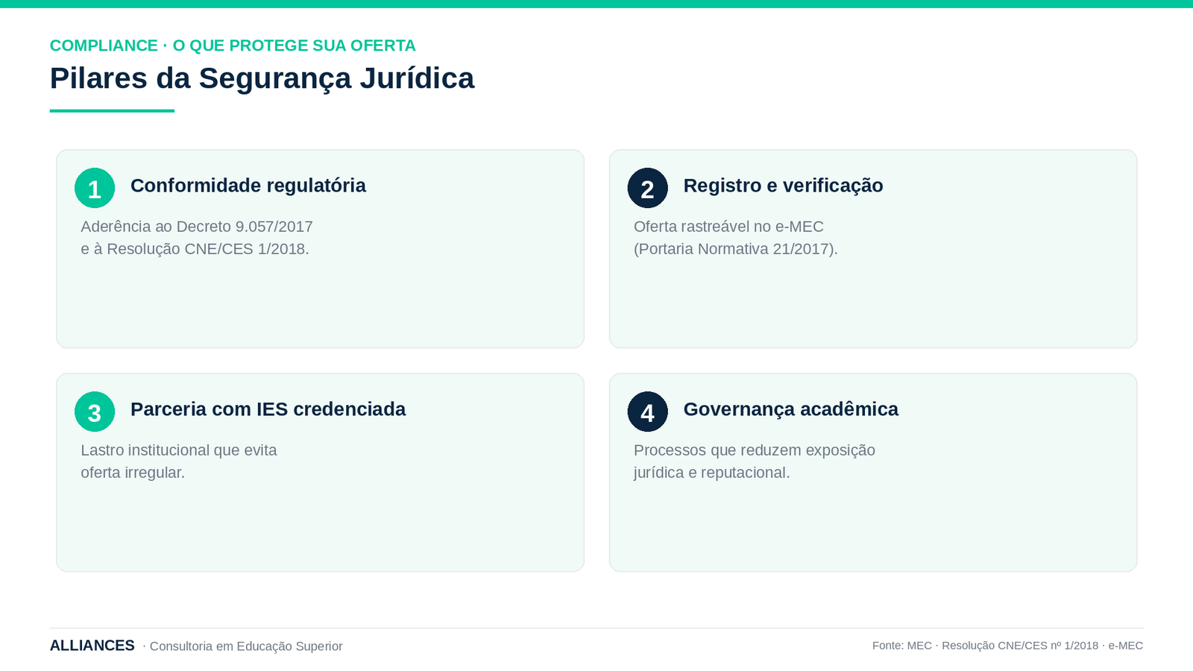1193x671 pixels.
Task: Click the dark number 2 circle badge
Action: (x=647, y=188)
